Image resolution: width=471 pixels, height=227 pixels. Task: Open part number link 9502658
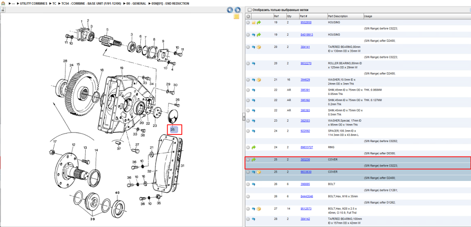pyautogui.click(x=305, y=23)
